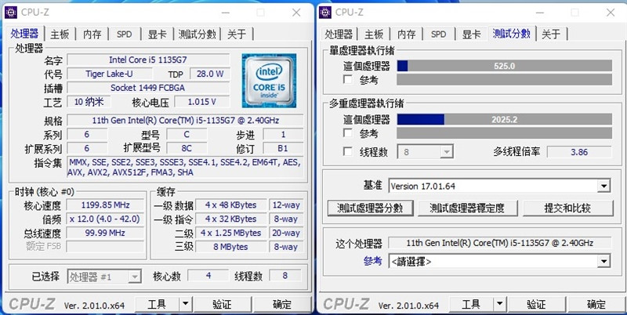Open 显卡 tab in right window

pos(472,34)
